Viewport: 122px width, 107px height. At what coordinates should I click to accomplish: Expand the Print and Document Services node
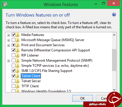(x=9, y=45)
